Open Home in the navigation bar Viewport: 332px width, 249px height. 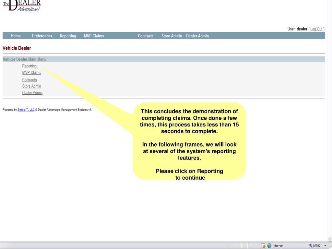pos(16,36)
